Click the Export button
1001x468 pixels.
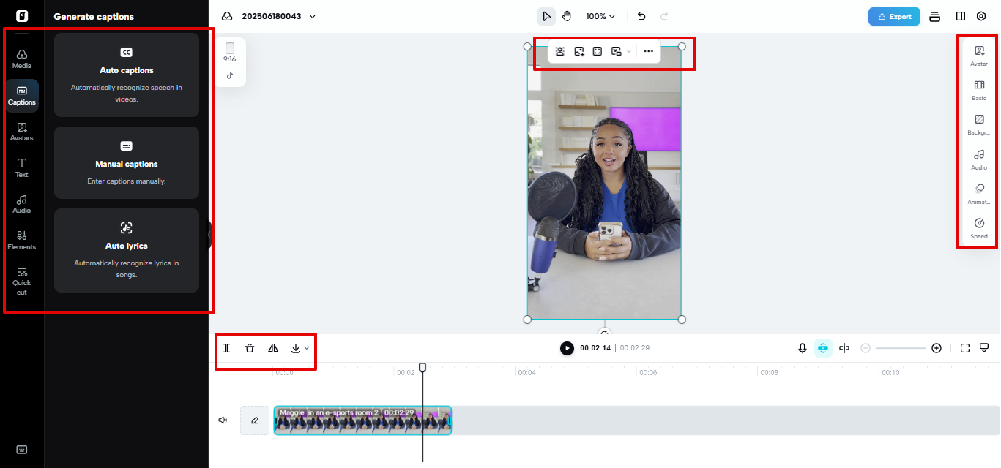(x=894, y=15)
